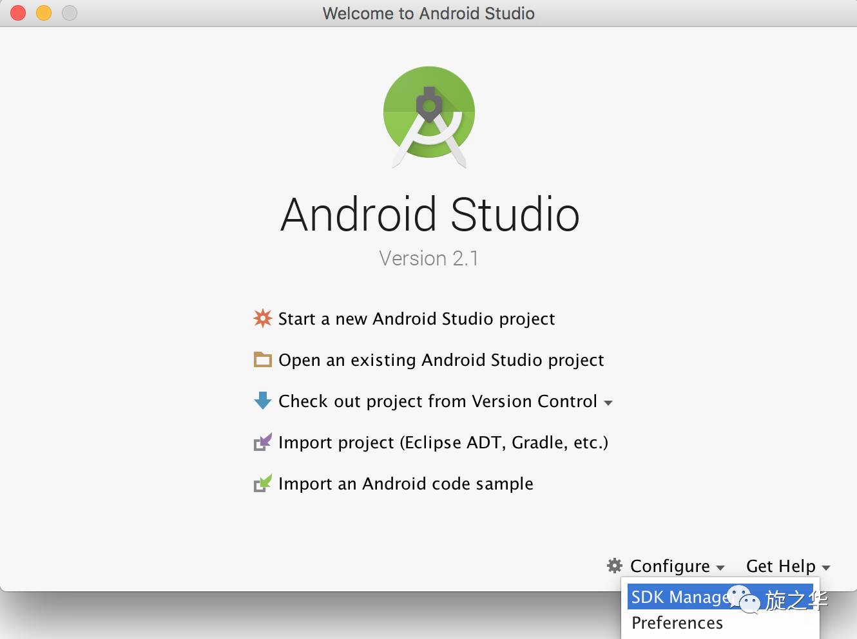Click the Configure gear icon
Image resolution: width=857 pixels, height=639 pixels.
[615, 566]
